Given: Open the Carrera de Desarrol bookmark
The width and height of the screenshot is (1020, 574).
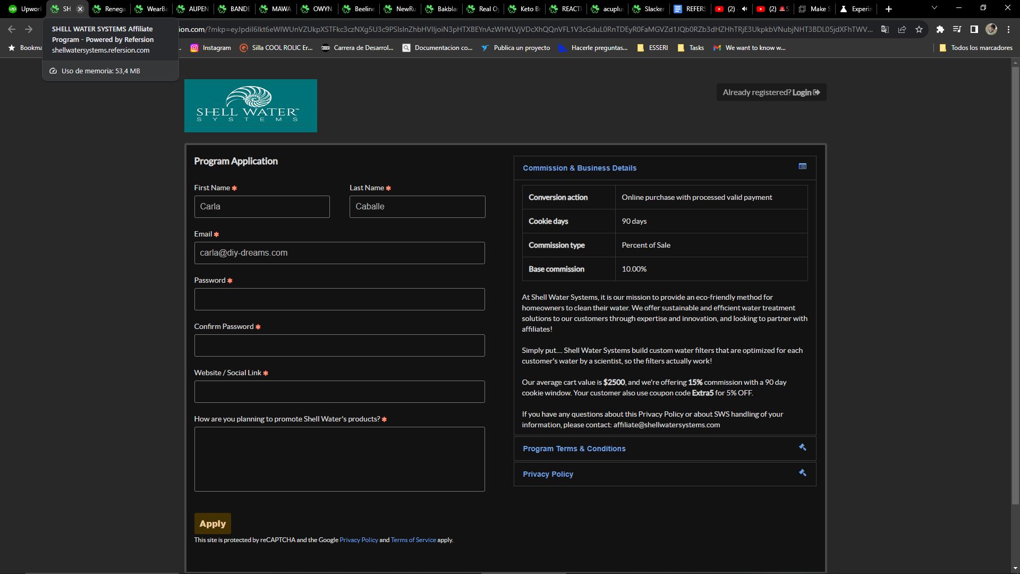Looking at the screenshot, I should coord(358,48).
